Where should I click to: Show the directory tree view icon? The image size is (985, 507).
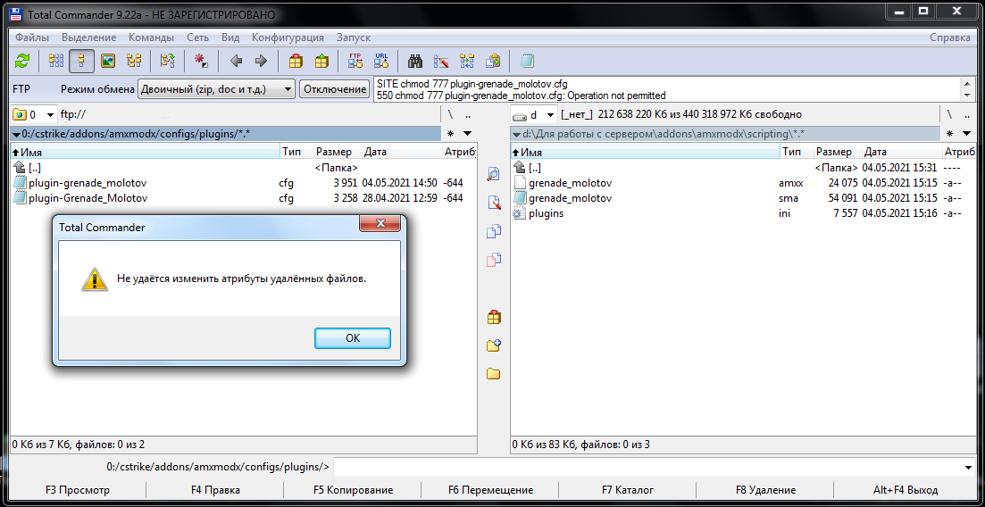point(134,61)
